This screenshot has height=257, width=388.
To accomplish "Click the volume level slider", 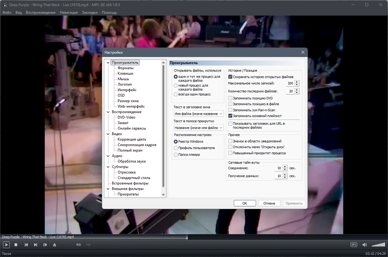I will 378,245.
